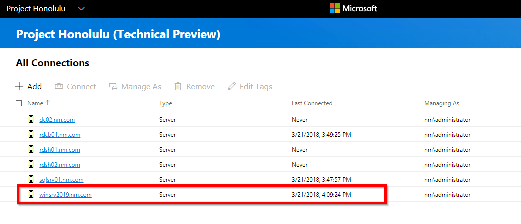Click the server icon beside rdsh01.nm.com
The width and height of the screenshot is (521, 224).
[31, 149]
